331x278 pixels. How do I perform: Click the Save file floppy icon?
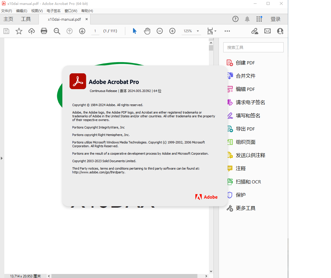[6, 31]
